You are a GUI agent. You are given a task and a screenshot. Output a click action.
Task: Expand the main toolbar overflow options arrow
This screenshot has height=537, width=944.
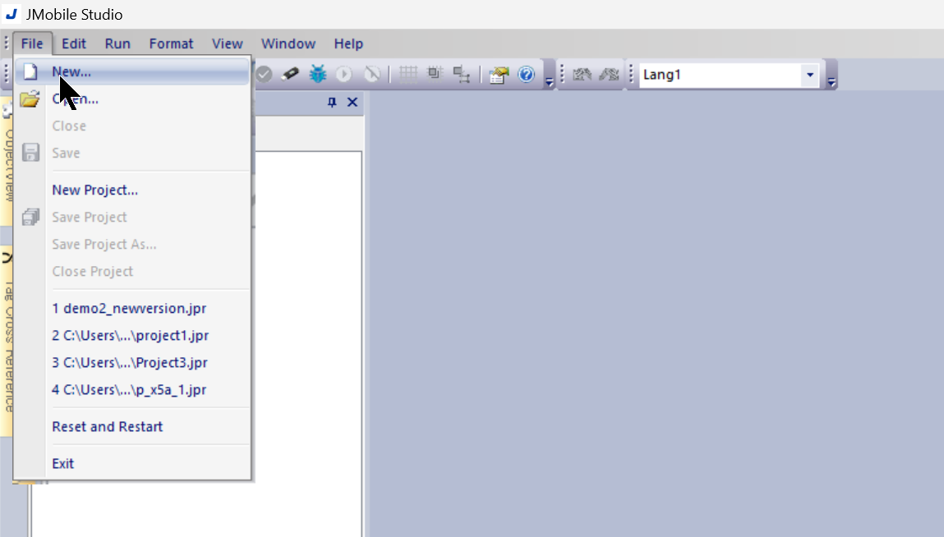pyautogui.click(x=549, y=82)
